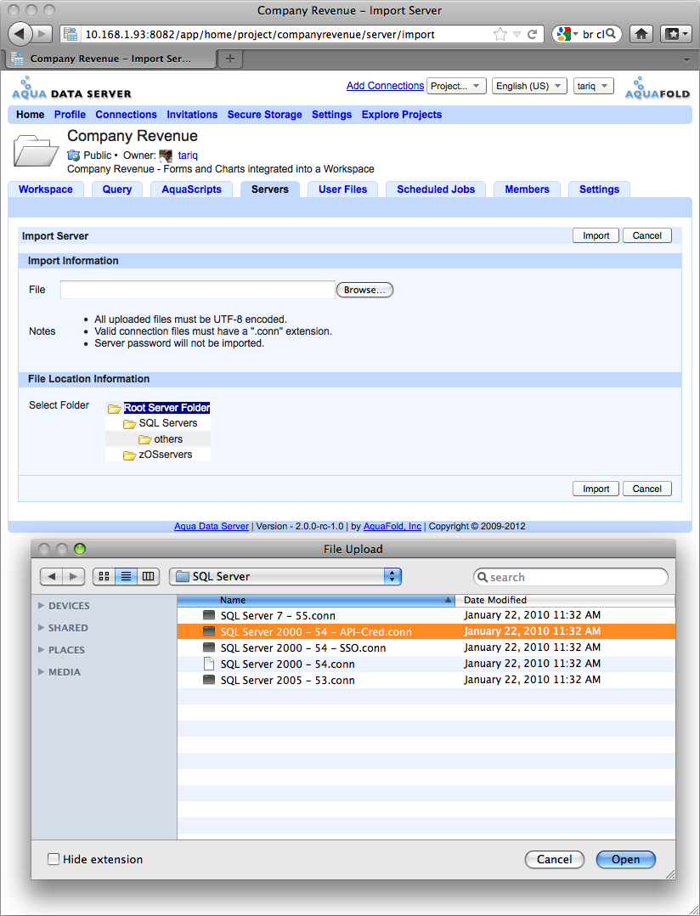Click Open in File Upload dialog
The image size is (700, 916).
coord(626,859)
